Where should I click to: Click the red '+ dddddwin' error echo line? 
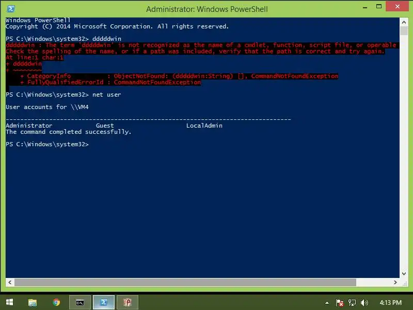(24, 64)
